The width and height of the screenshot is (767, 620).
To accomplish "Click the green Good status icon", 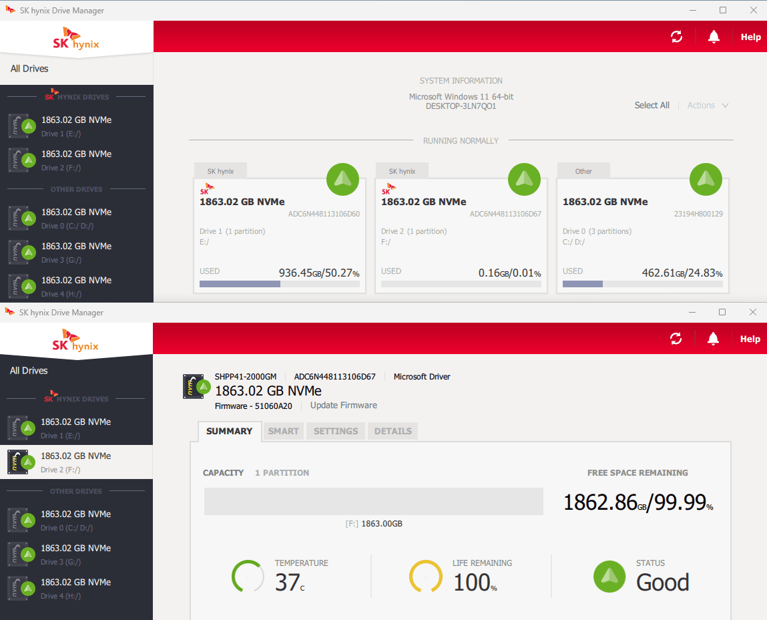I will pos(609,577).
